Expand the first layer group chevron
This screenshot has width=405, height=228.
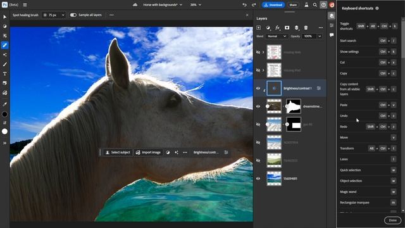pyautogui.click(x=263, y=52)
